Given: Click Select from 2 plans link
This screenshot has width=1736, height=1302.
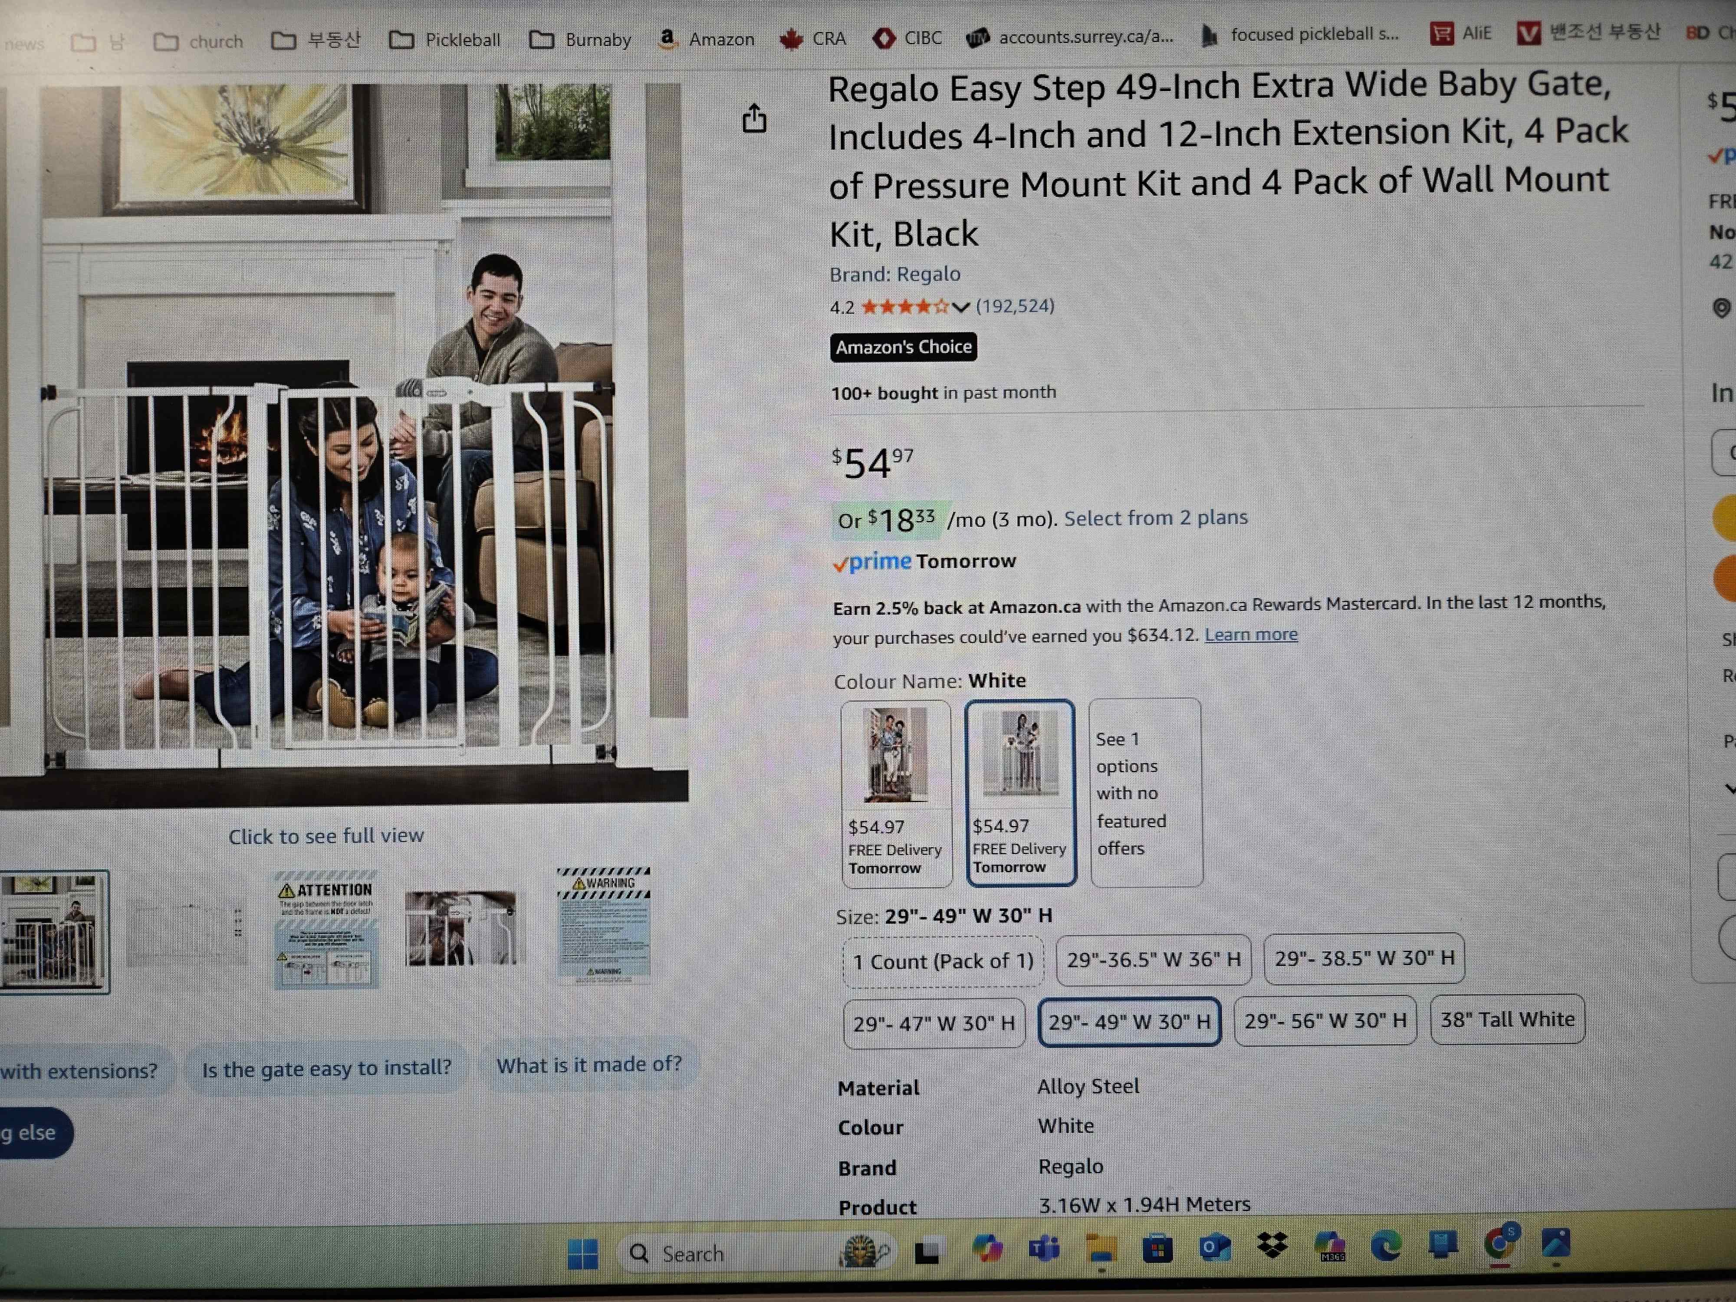Looking at the screenshot, I should [x=1155, y=518].
